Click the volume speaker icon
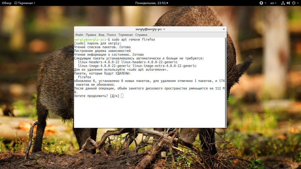301x169 pixels. coord(288,3)
